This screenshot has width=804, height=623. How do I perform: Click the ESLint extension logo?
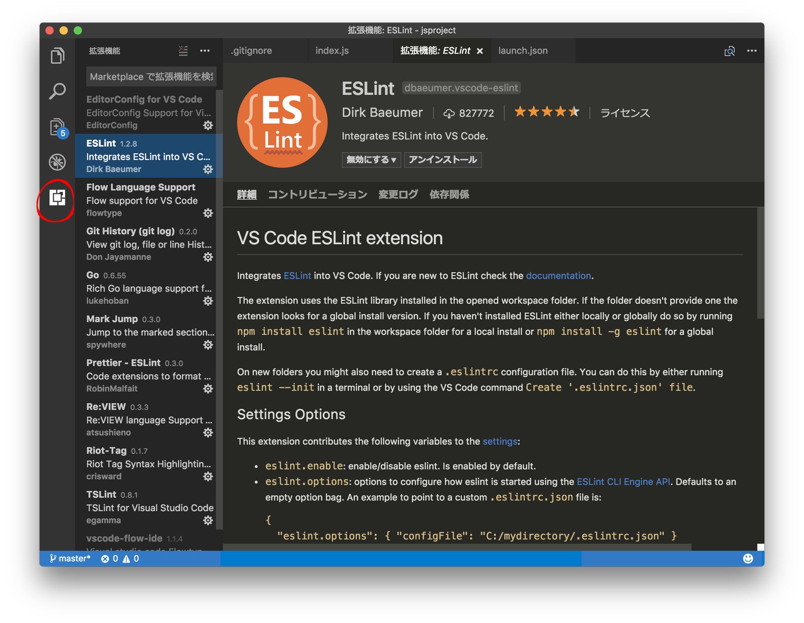click(x=282, y=122)
